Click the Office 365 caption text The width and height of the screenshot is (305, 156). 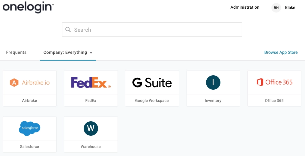274,101
